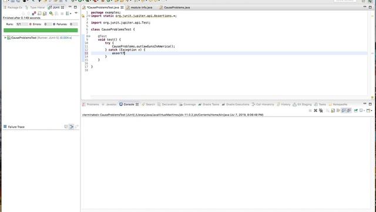This screenshot has width=376, height=212.
Task: Click the Failure Trace label
Action: (16, 127)
